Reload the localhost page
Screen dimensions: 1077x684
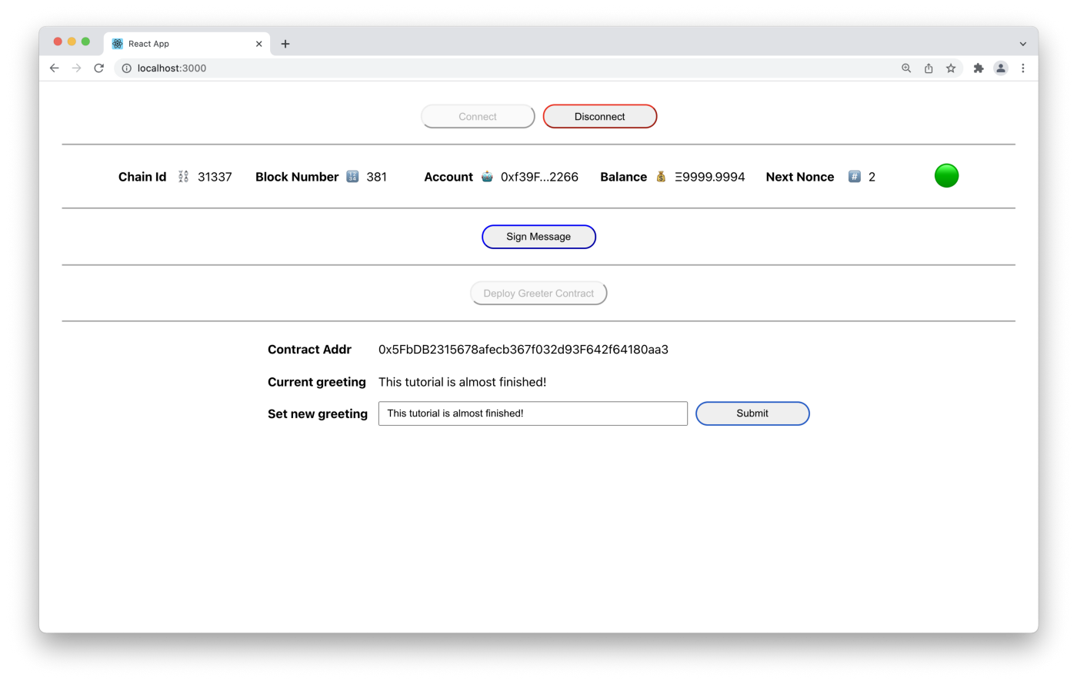click(98, 68)
